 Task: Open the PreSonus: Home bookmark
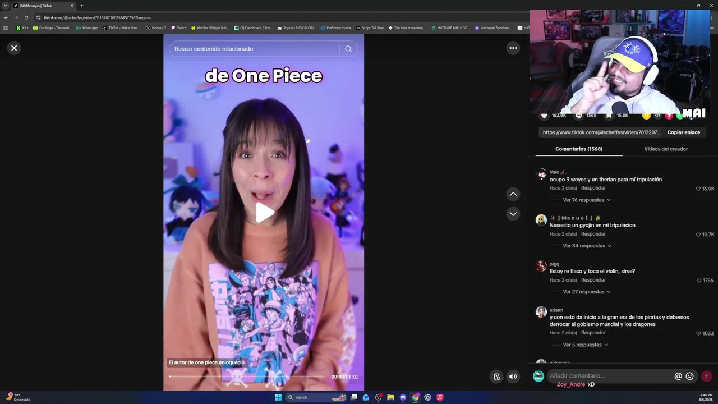(x=336, y=27)
